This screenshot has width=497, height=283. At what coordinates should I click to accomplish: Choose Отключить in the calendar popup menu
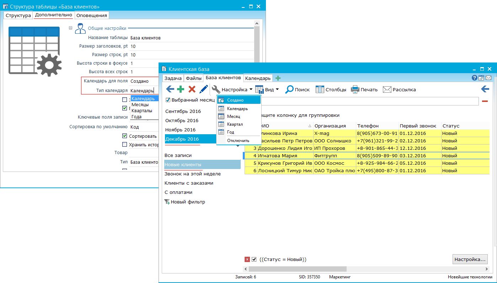click(238, 141)
